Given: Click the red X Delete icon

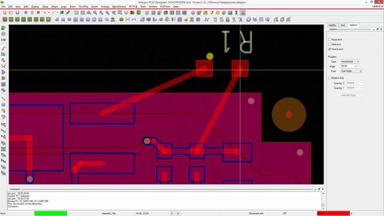Looking at the screenshot, I should pyautogui.click(x=38, y=13).
